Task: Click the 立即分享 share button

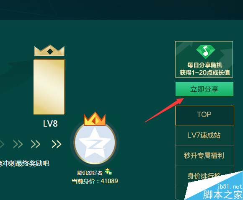Action: click(x=204, y=89)
